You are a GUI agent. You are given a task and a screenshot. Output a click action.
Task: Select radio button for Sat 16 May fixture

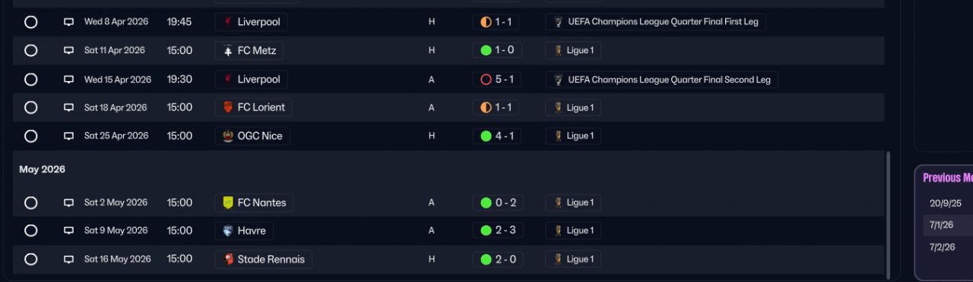pos(30,259)
